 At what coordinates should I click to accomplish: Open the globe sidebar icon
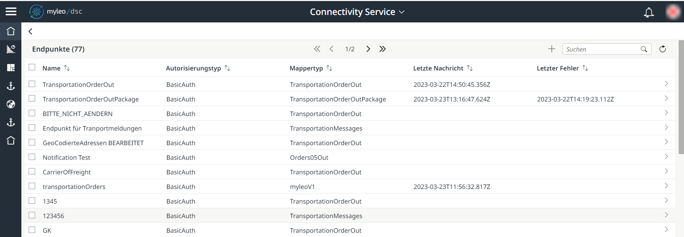click(11, 104)
